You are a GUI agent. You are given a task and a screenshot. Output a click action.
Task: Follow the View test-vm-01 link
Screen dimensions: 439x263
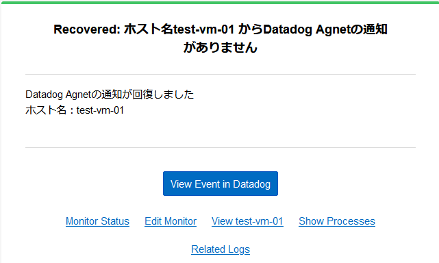click(x=247, y=221)
